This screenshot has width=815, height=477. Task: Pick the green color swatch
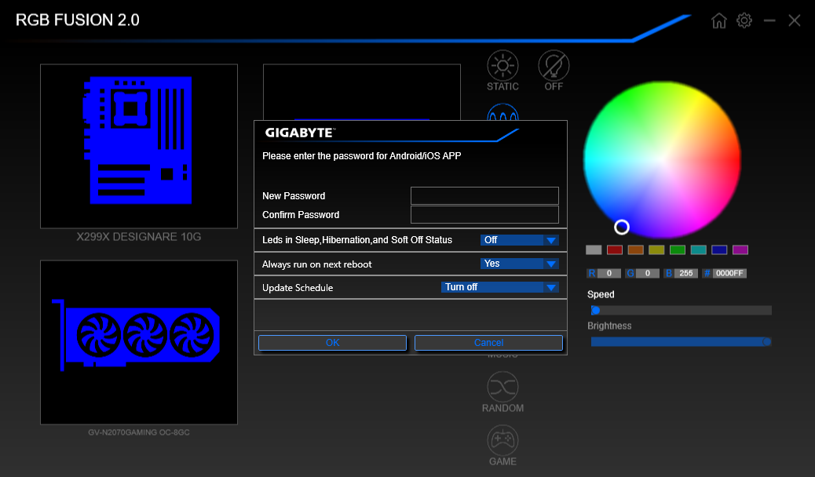tap(678, 250)
